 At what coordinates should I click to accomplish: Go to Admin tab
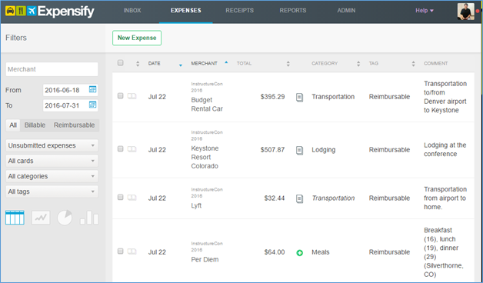[x=346, y=11]
